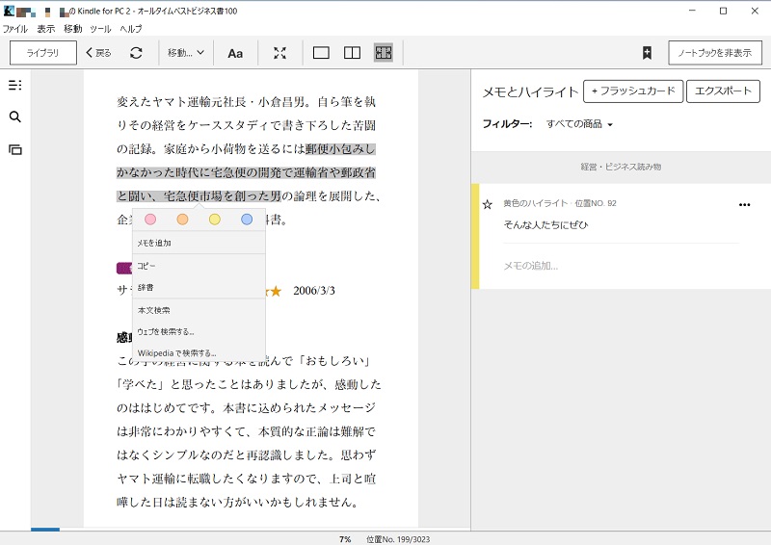This screenshot has width=771, height=545.
Task: Click the magnifier search icon in sidebar
Action: (14, 117)
